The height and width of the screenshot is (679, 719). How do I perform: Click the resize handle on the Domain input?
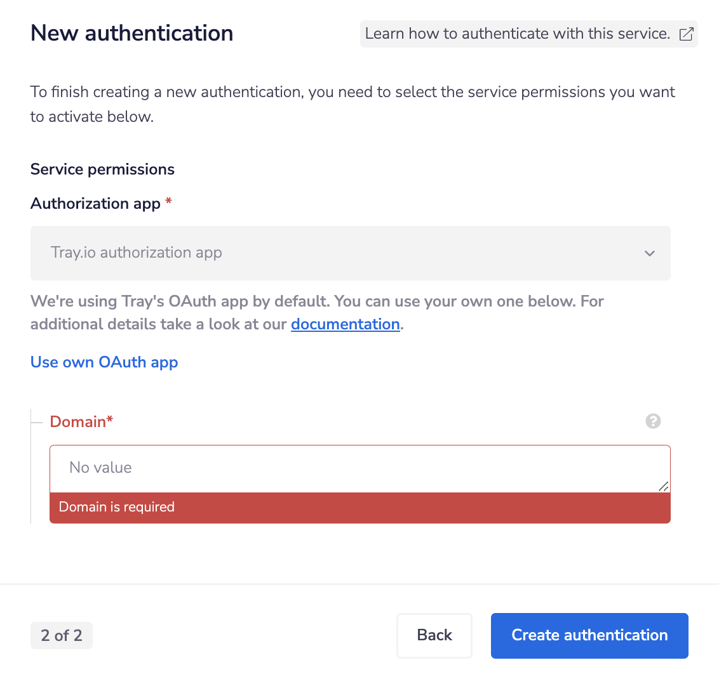[664, 487]
